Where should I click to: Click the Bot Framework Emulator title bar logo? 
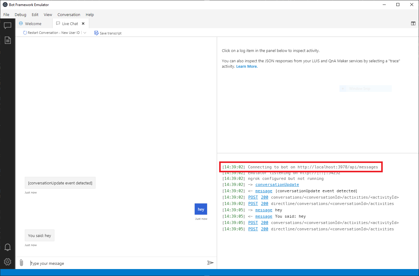5,5
